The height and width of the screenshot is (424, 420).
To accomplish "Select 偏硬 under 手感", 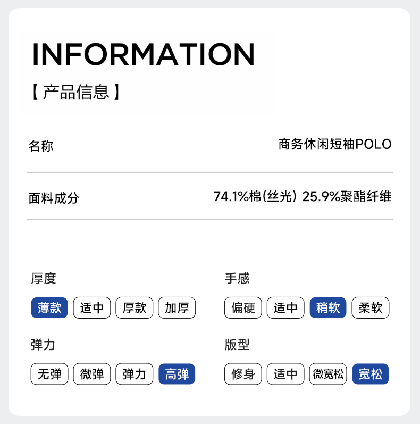I will coord(243,308).
